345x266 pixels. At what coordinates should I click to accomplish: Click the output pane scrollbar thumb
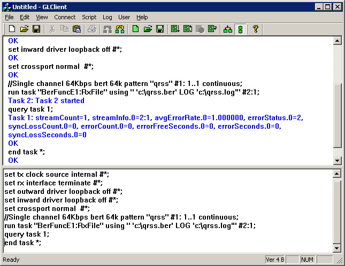tap(338, 115)
